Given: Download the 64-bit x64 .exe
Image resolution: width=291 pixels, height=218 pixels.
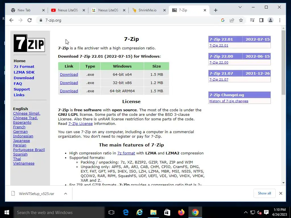Looking at the screenshot, I should [69, 75].
